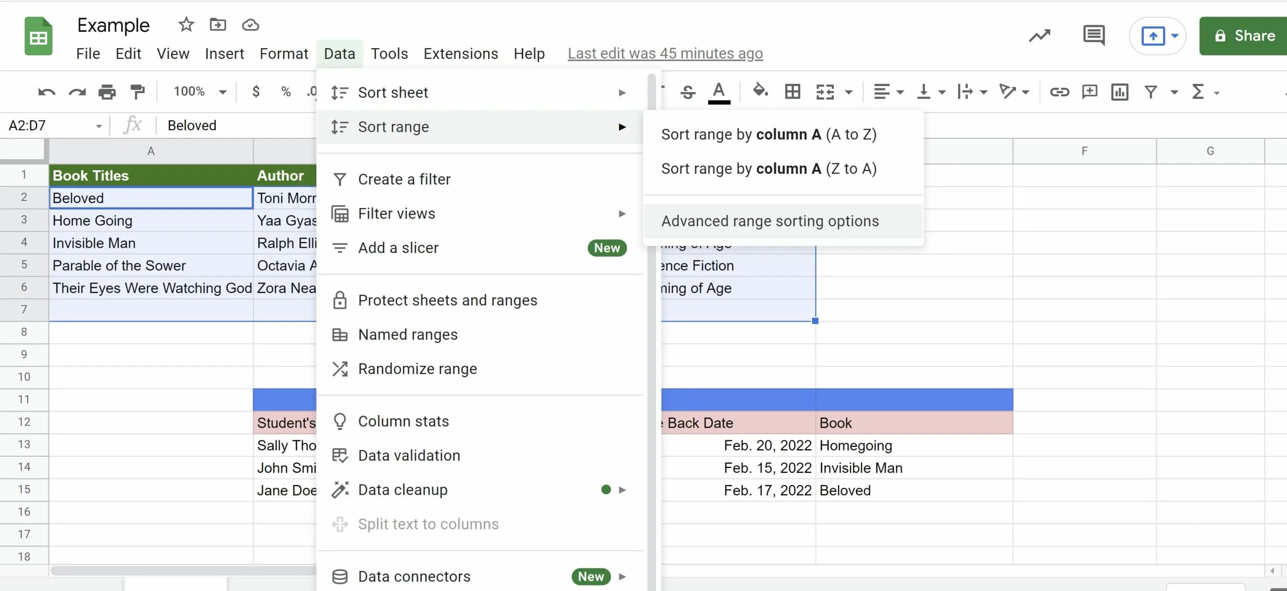Image resolution: width=1287 pixels, height=591 pixels.
Task: Select the text alignment icon
Action: click(881, 91)
